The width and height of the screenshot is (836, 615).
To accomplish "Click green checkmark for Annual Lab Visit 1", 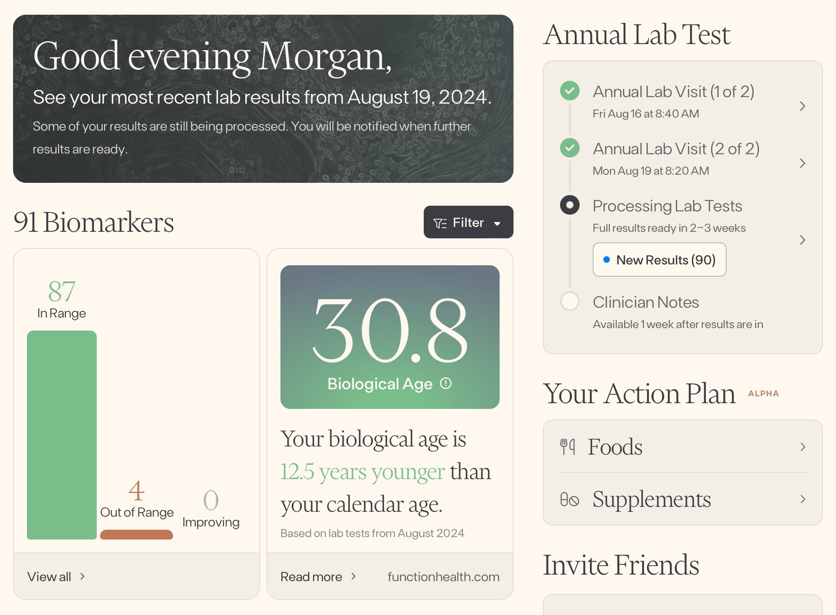I will (x=570, y=91).
